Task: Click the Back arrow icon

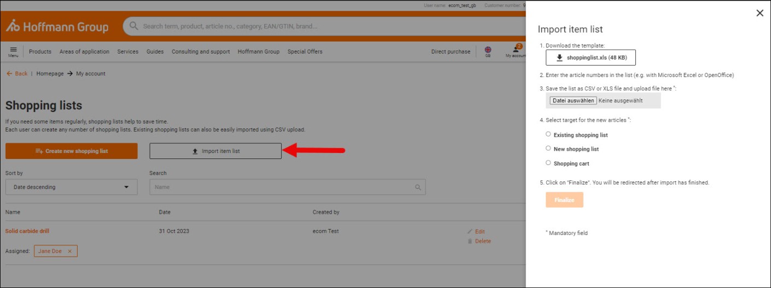Action: (x=9, y=74)
